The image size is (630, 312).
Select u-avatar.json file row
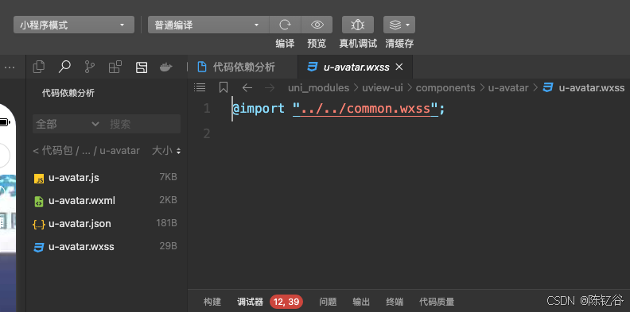point(107,223)
